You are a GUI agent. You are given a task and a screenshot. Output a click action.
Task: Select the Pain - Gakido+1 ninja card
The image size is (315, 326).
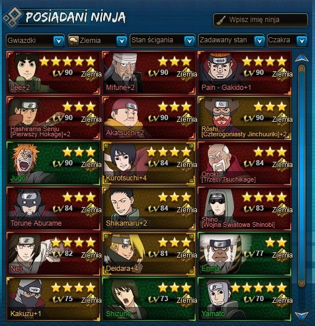click(x=244, y=73)
